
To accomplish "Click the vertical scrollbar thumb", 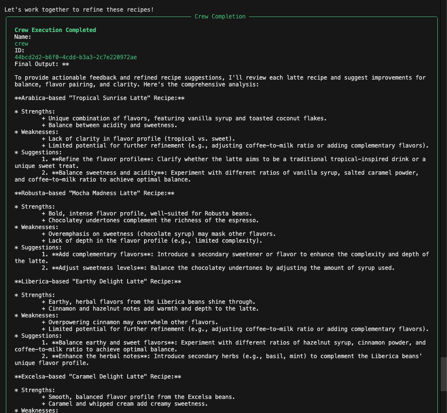I will click(x=443, y=374).
